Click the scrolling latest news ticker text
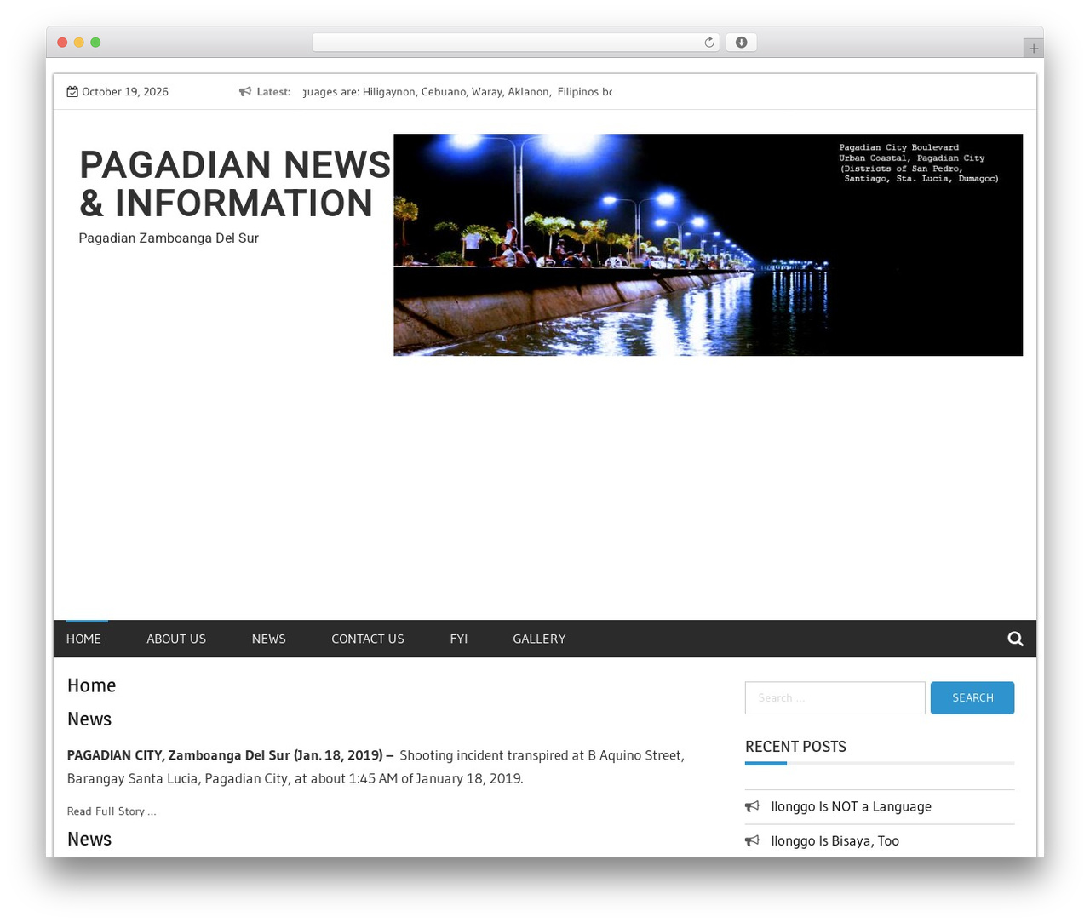 pos(457,92)
